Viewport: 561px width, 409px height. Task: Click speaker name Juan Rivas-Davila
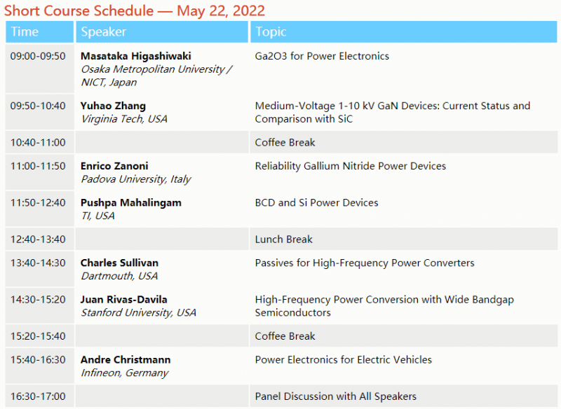coord(123,299)
